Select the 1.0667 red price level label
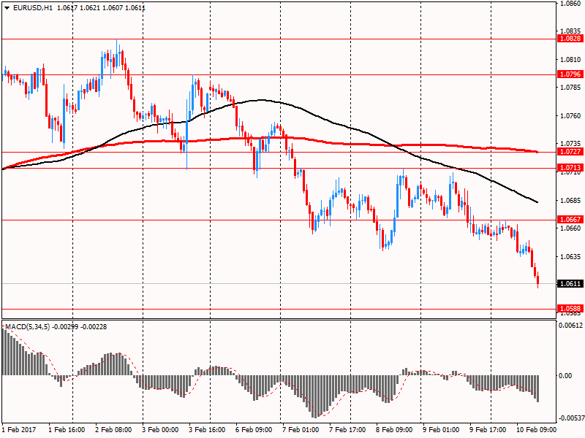 coord(570,220)
